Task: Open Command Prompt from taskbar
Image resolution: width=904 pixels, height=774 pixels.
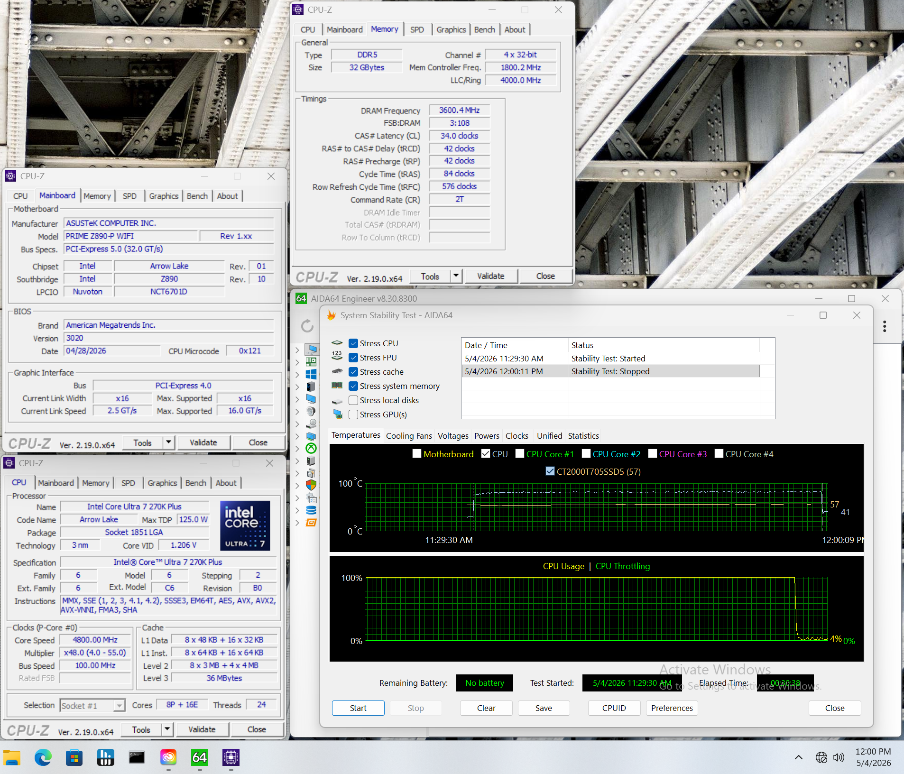Action: click(x=137, y=757)
